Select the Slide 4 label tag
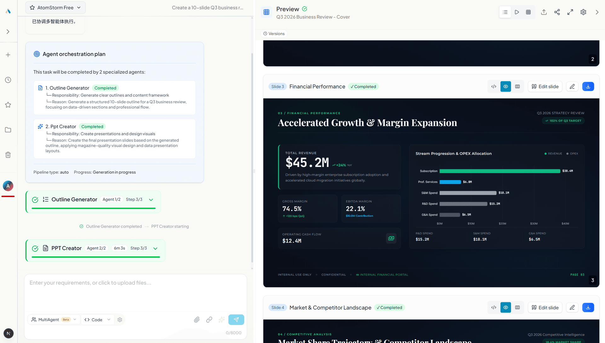605x343 pixels. point(278,308)
